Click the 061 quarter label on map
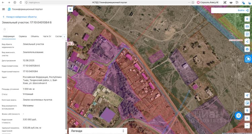252x134 pixels. click(70, 43)
